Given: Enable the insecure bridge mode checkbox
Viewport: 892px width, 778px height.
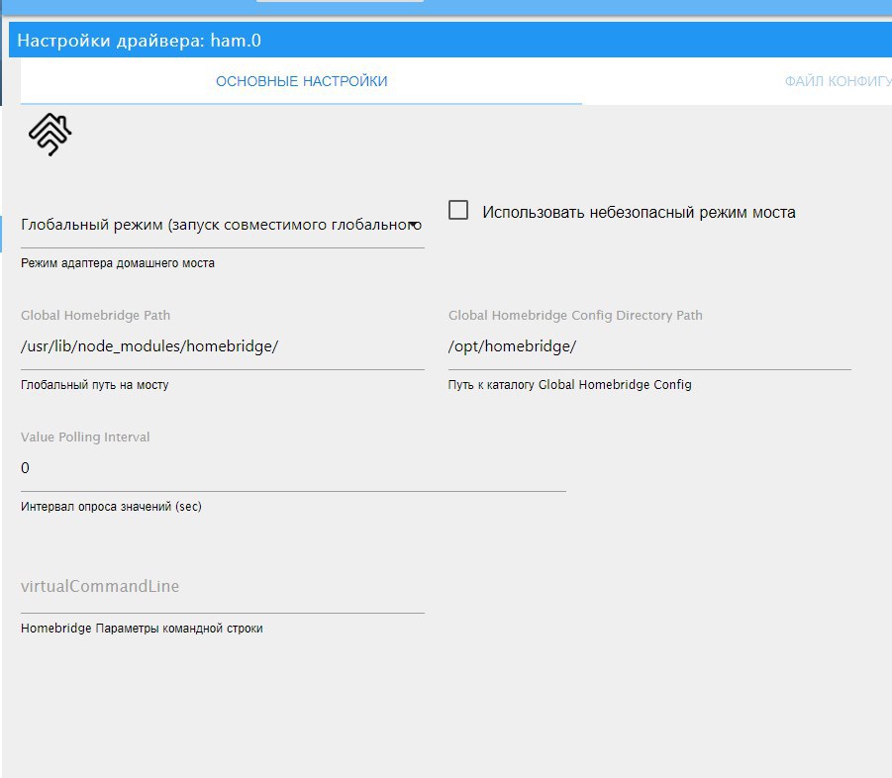Looking at the screenshot, I should tap(458, 210).
